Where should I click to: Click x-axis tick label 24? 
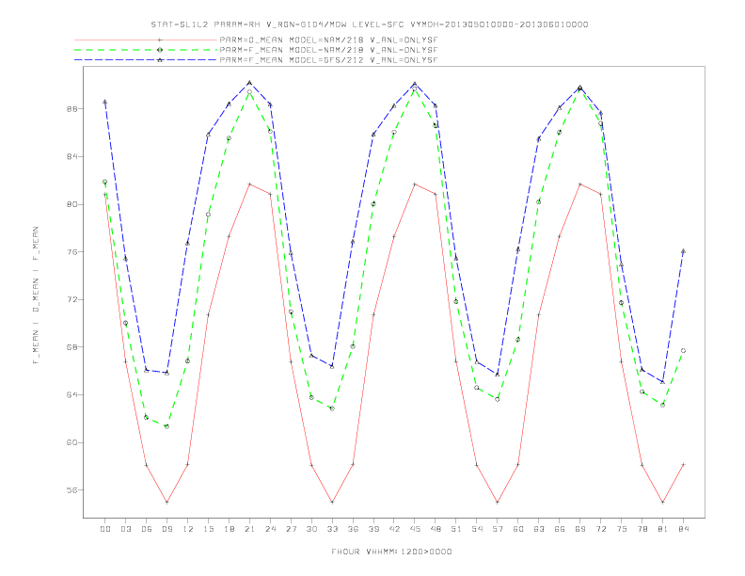click(270, 529)
